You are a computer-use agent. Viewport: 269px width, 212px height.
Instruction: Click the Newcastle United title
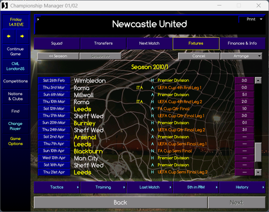(150, 24)
